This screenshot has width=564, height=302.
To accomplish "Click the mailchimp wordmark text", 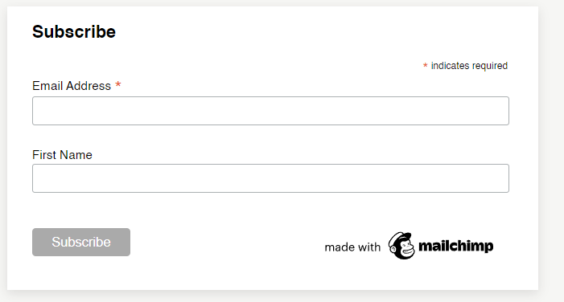I will 455,246.
